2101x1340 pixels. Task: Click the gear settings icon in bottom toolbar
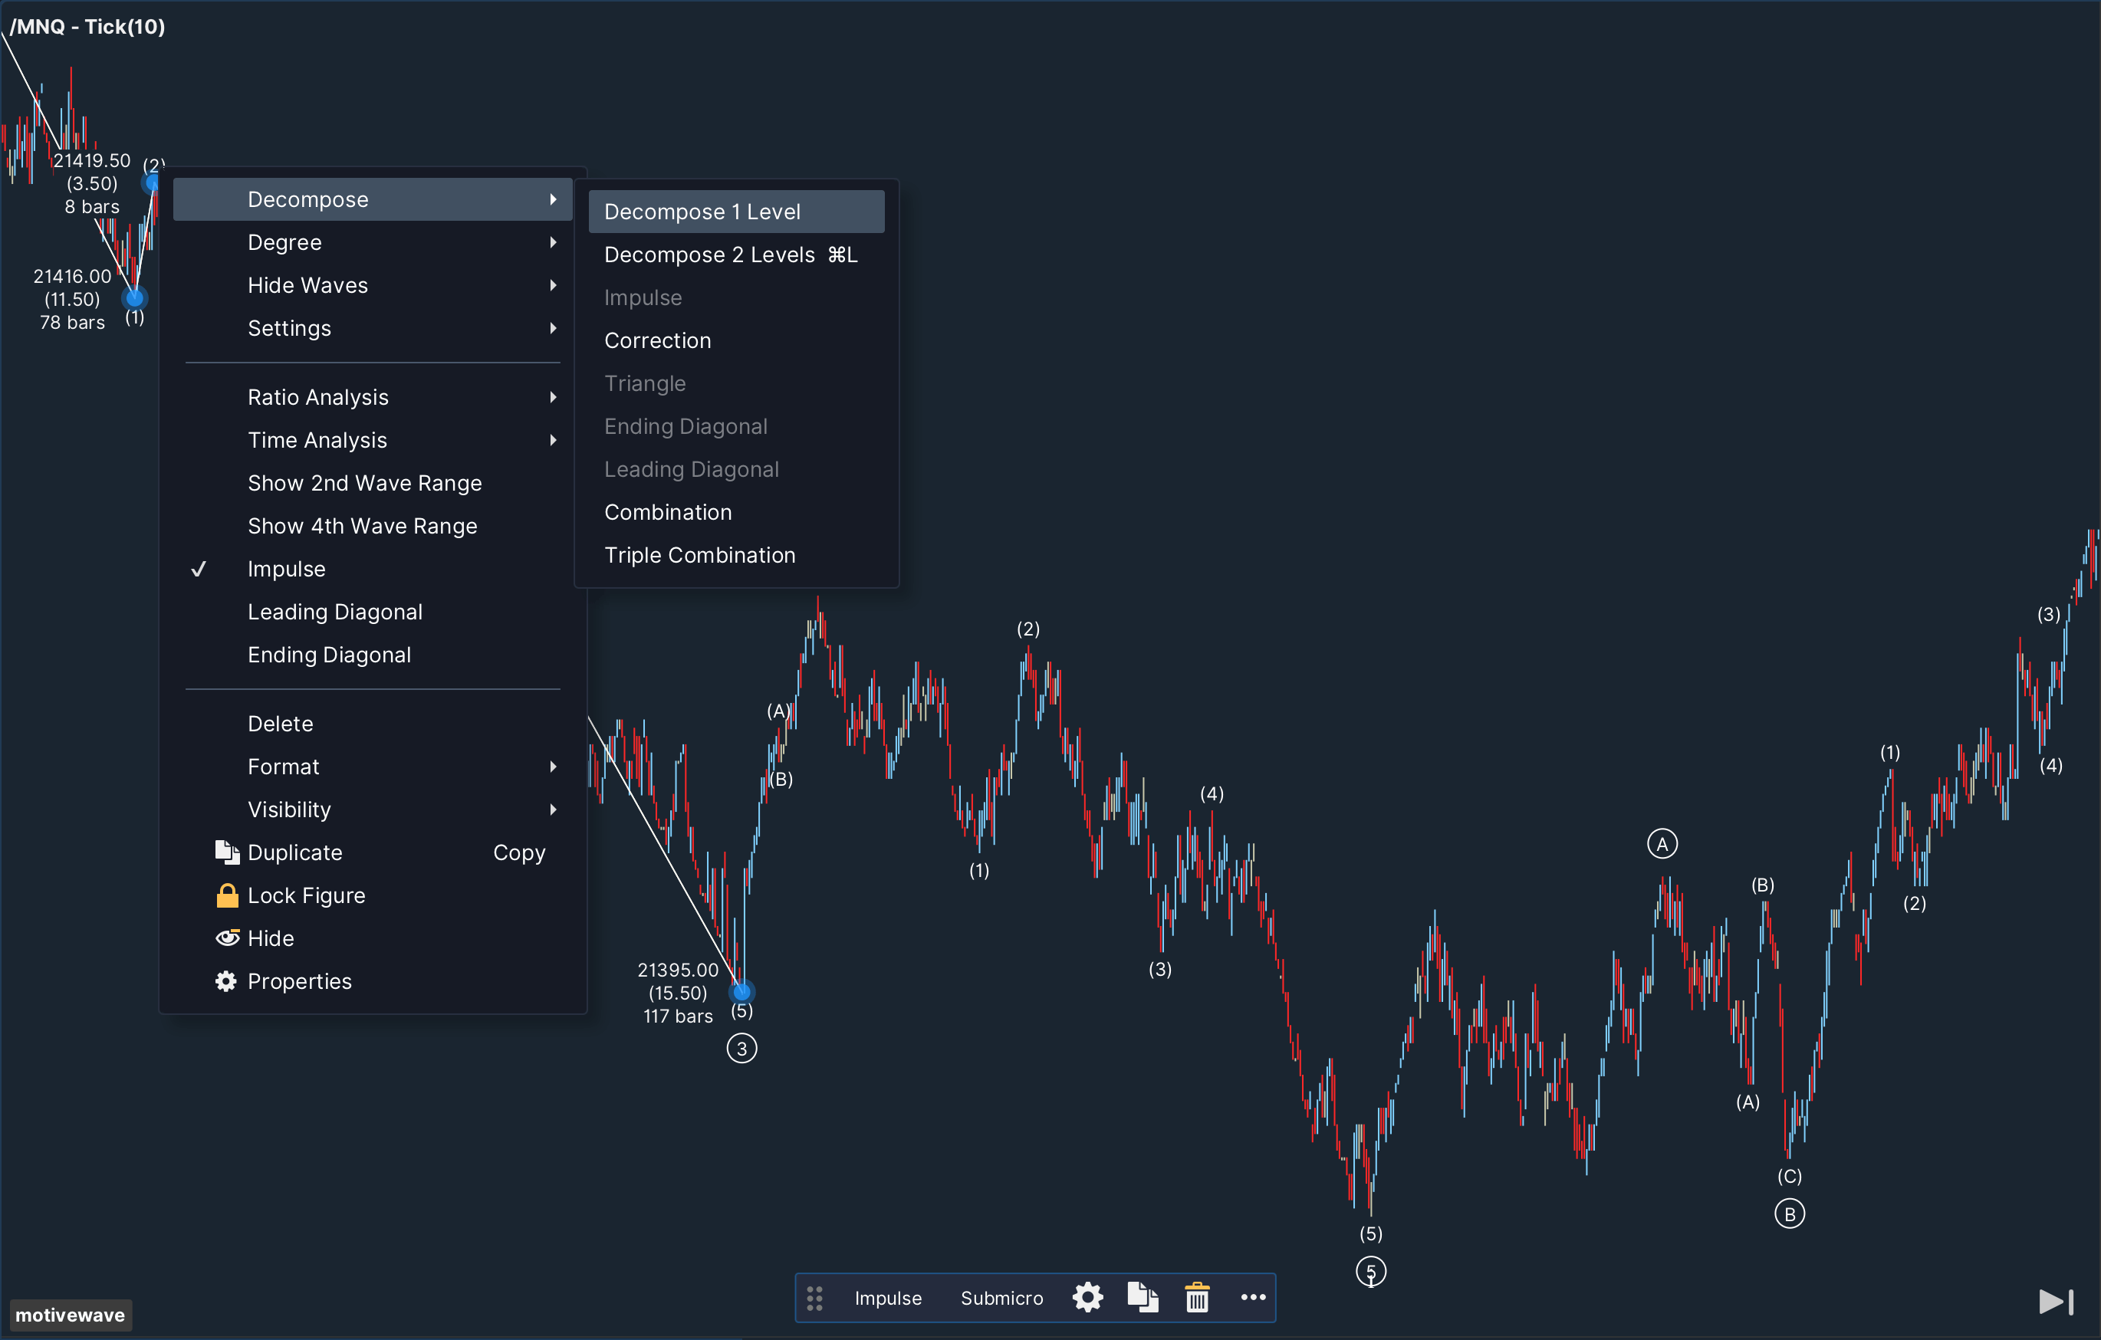tap(1087, 1297)
